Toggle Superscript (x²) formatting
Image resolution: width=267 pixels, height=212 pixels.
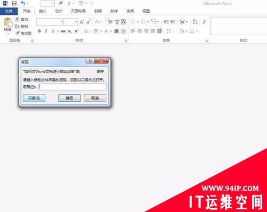(76, 31)
